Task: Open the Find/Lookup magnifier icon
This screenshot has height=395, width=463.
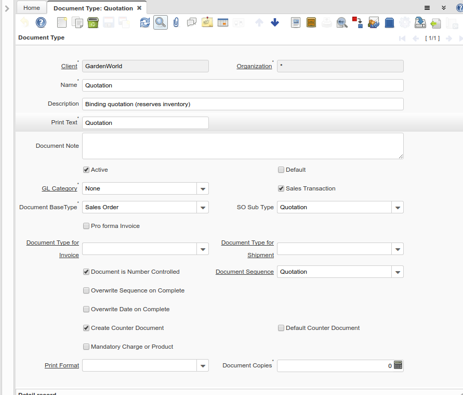Action: [160, 22]
